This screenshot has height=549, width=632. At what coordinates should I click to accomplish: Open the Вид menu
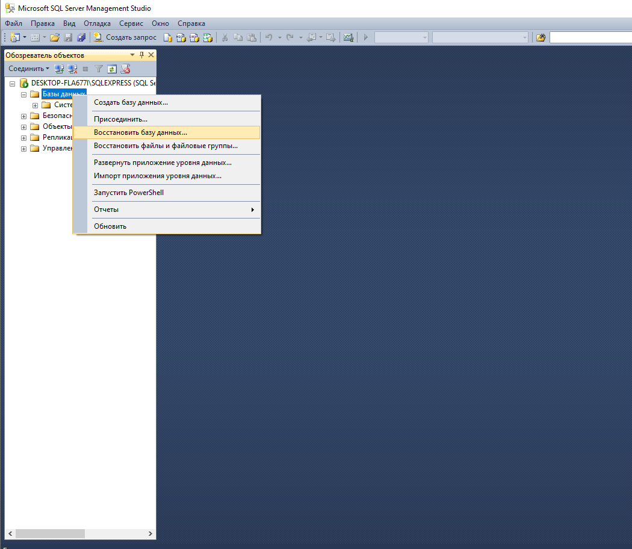pyautogui.click(x=69, y=23)
